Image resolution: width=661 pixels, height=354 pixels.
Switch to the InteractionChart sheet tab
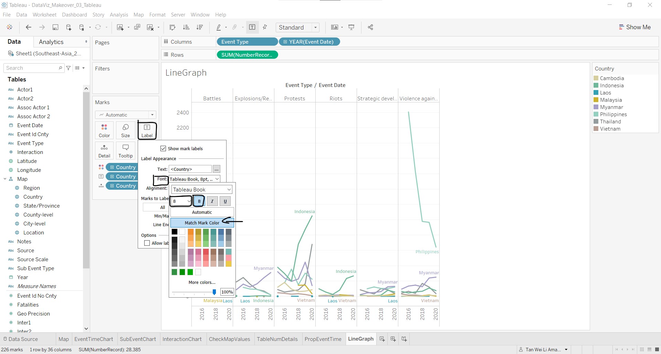[x=182, y=339]
